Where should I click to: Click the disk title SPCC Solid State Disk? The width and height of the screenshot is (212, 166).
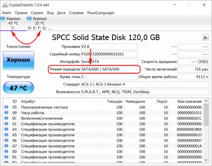106,37
